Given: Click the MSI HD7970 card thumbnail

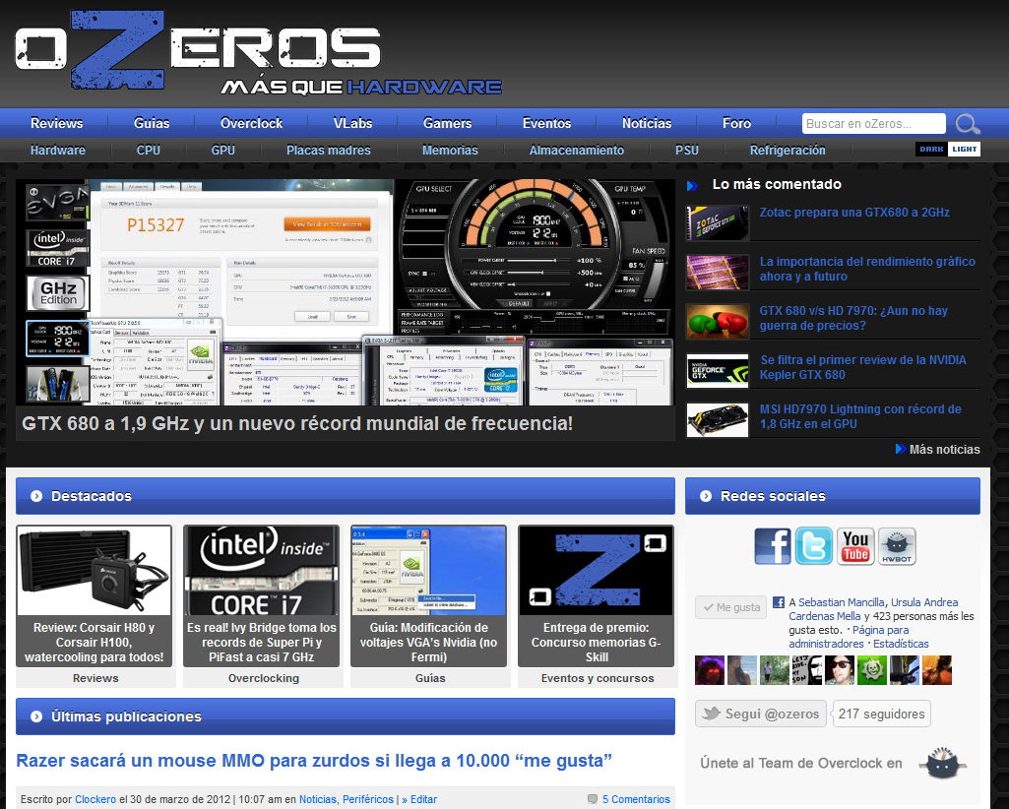Looking at the screenshot, I should [718, 419].
